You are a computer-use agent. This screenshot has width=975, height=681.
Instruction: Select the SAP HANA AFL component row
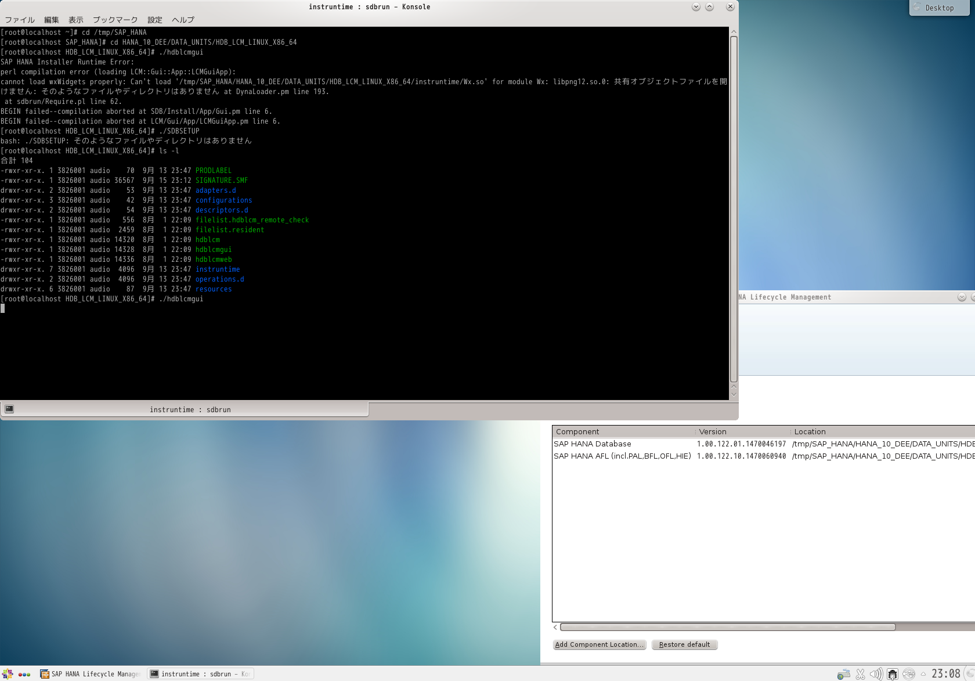point(764,456)
